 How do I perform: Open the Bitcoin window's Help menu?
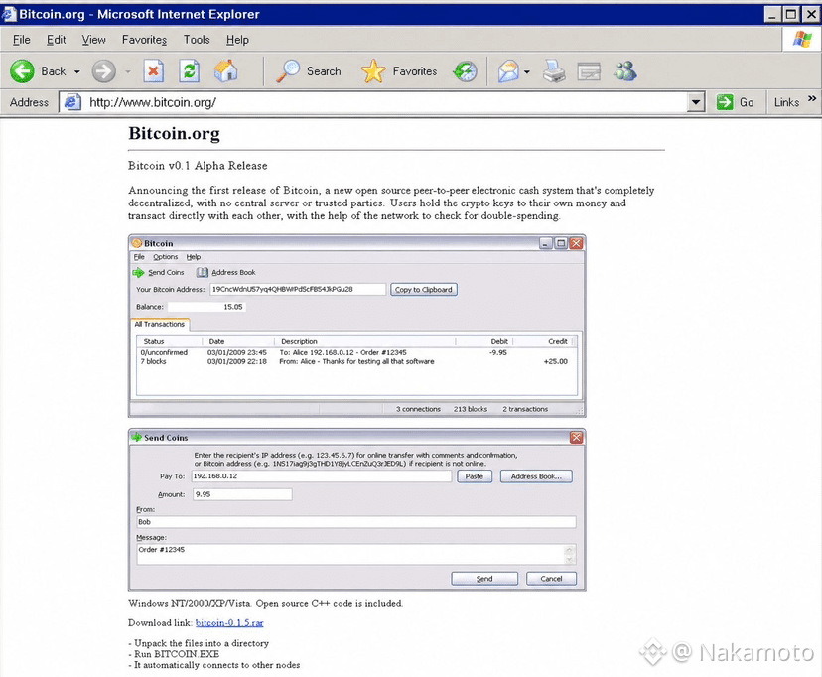point(193,257)
